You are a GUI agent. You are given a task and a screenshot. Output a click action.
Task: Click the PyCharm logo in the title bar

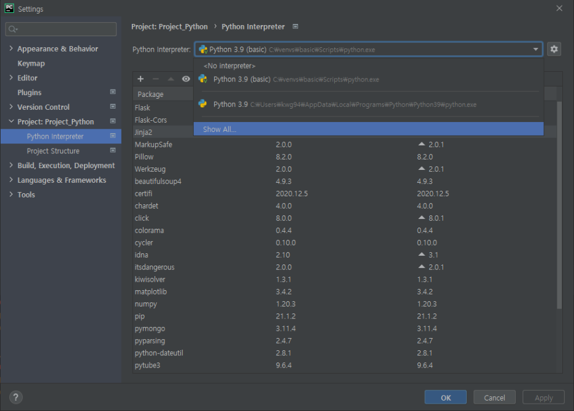pyautogui.click(x=9, y=9)
